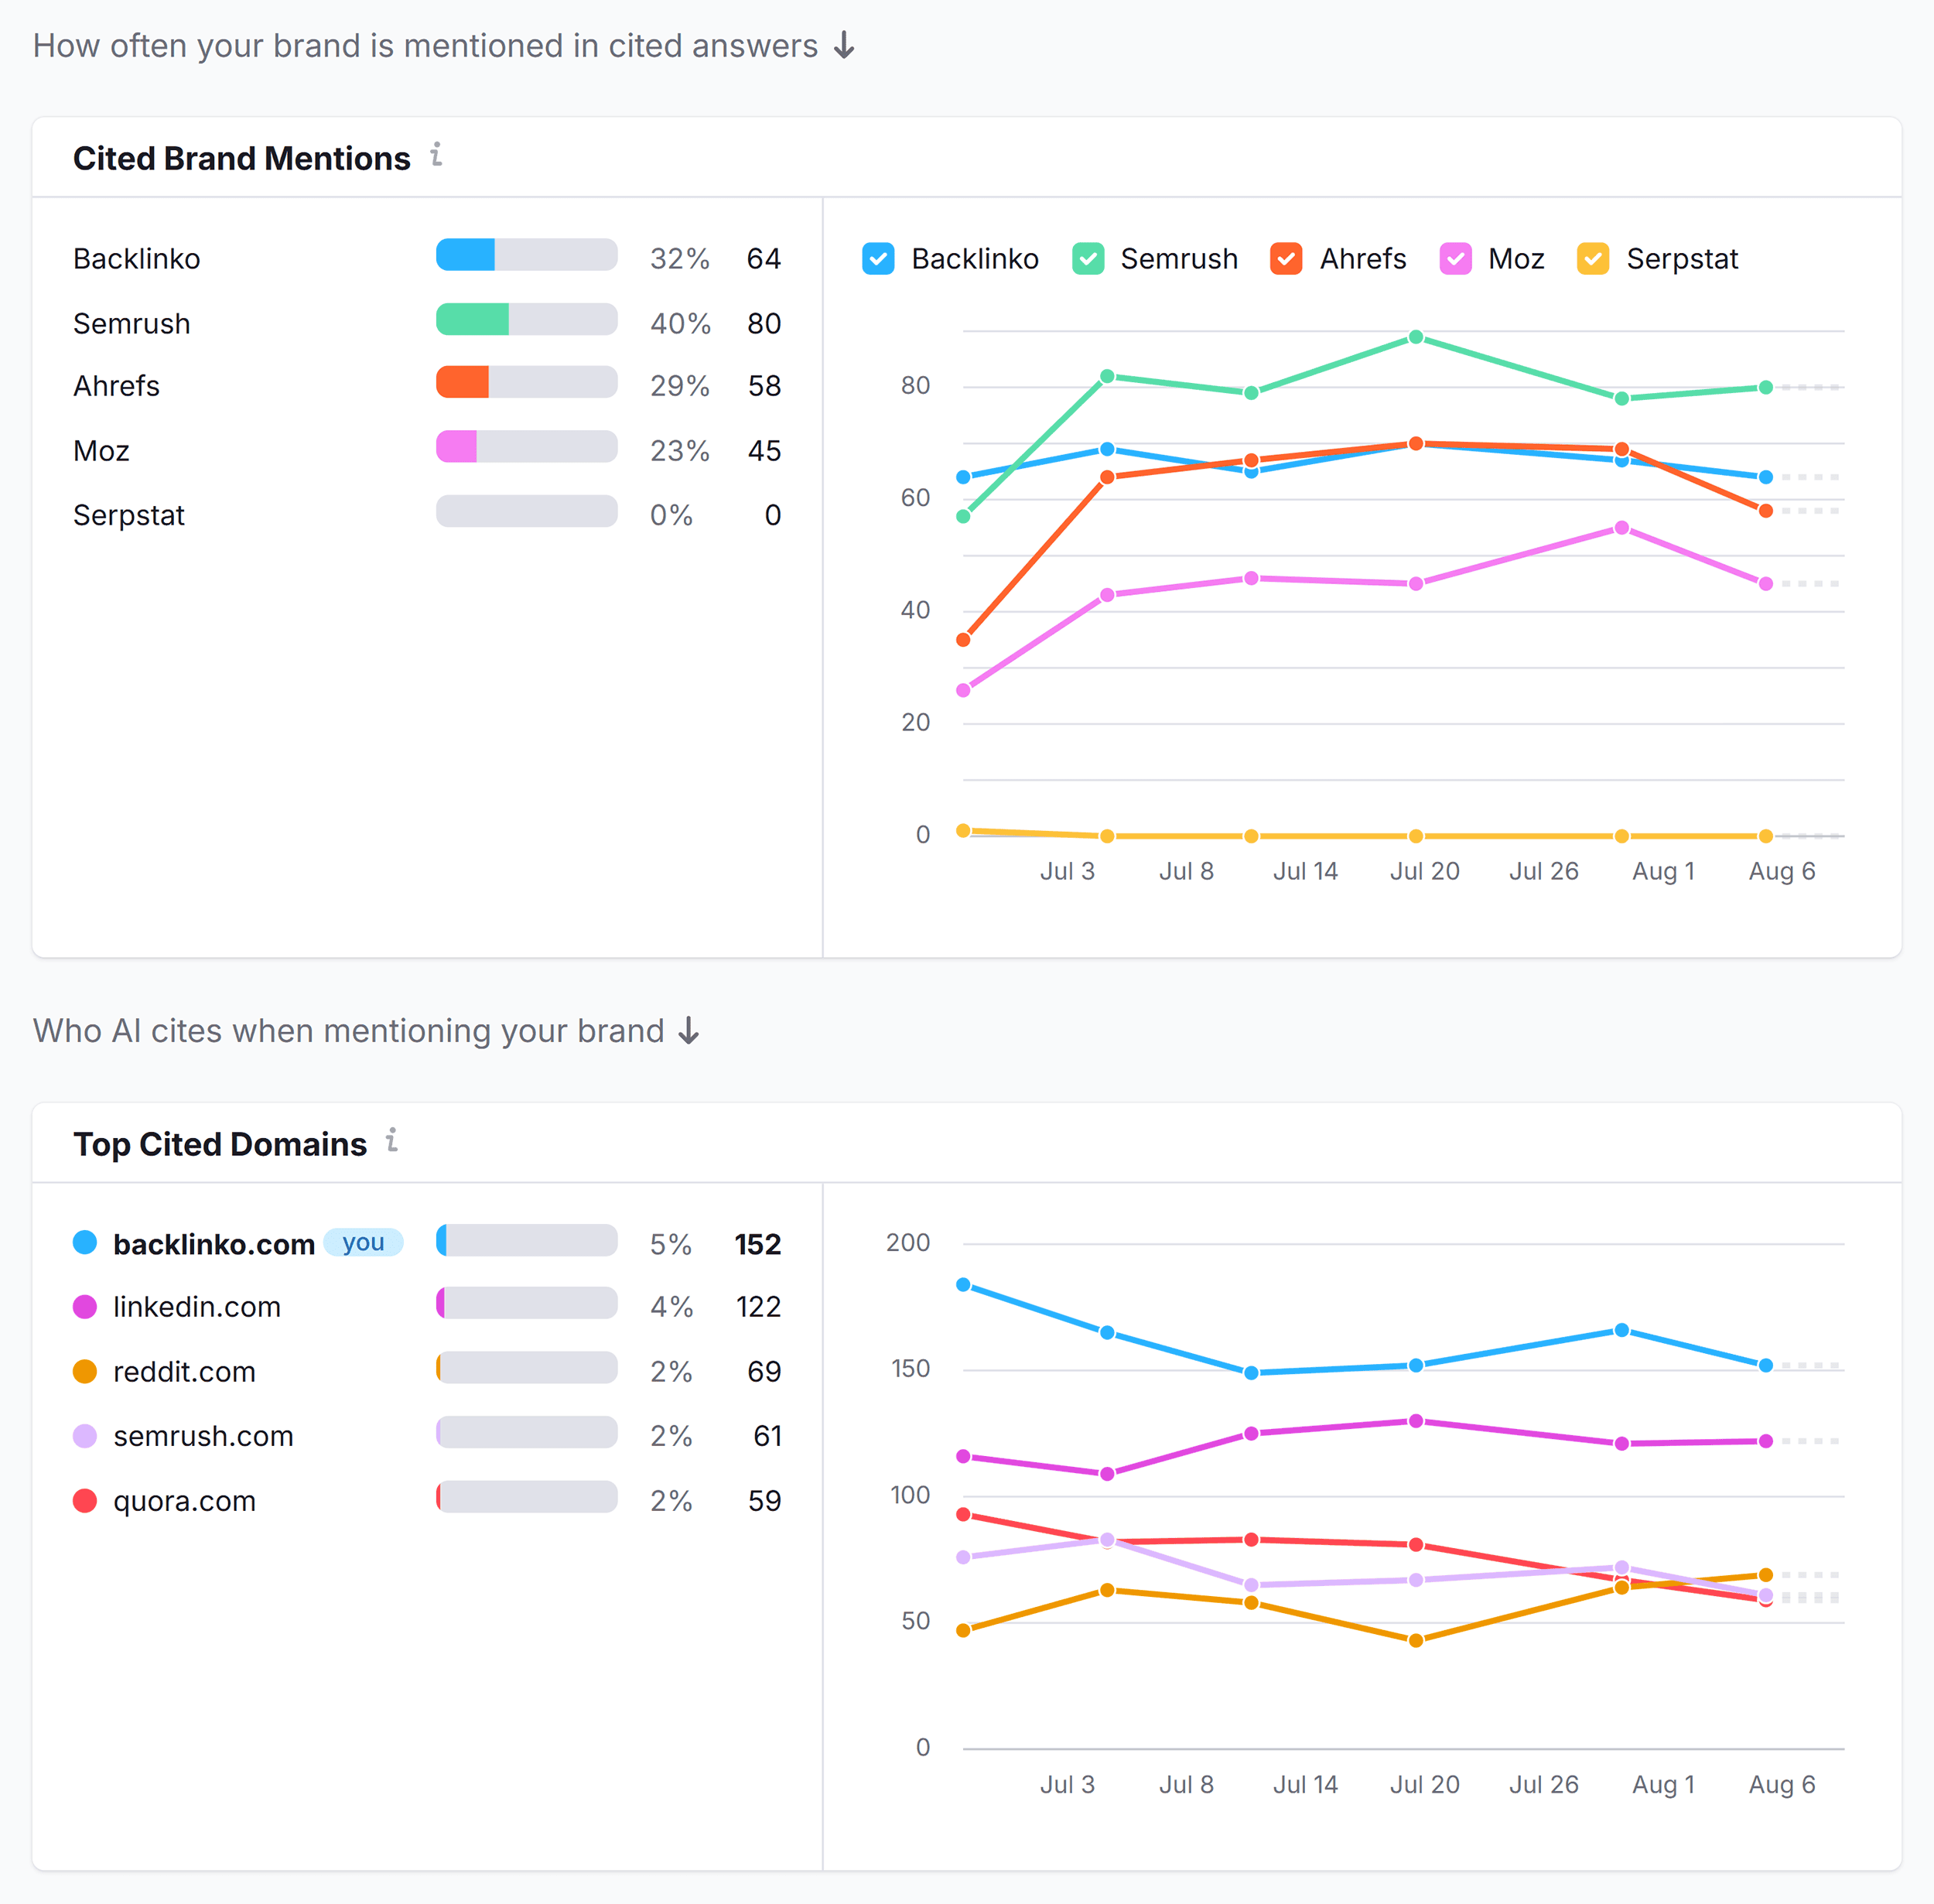Toggle off the Semrush legend checkbox
Viewport: 1934px width, 1904px height.
pos(1089,259)
